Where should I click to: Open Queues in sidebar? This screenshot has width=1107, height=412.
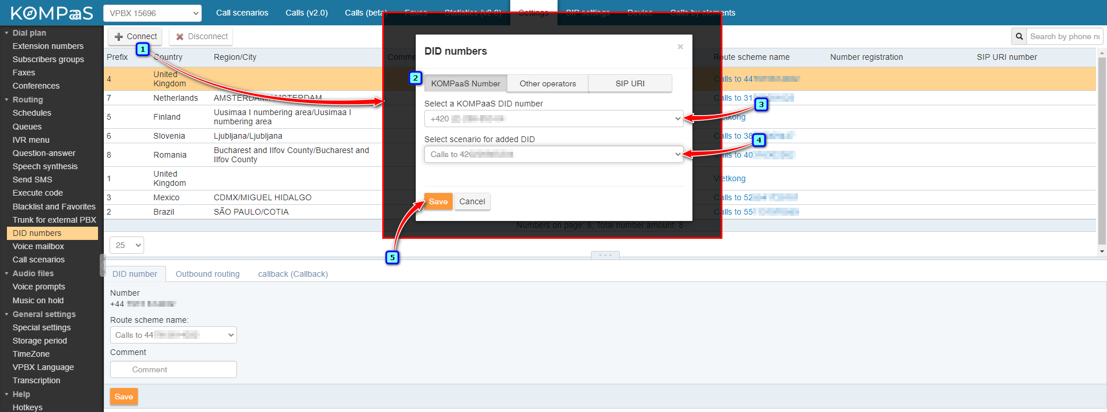(x=27, y=127)
